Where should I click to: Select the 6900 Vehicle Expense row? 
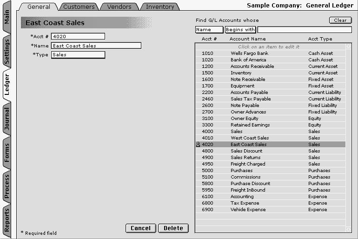[x=270, y=209]
